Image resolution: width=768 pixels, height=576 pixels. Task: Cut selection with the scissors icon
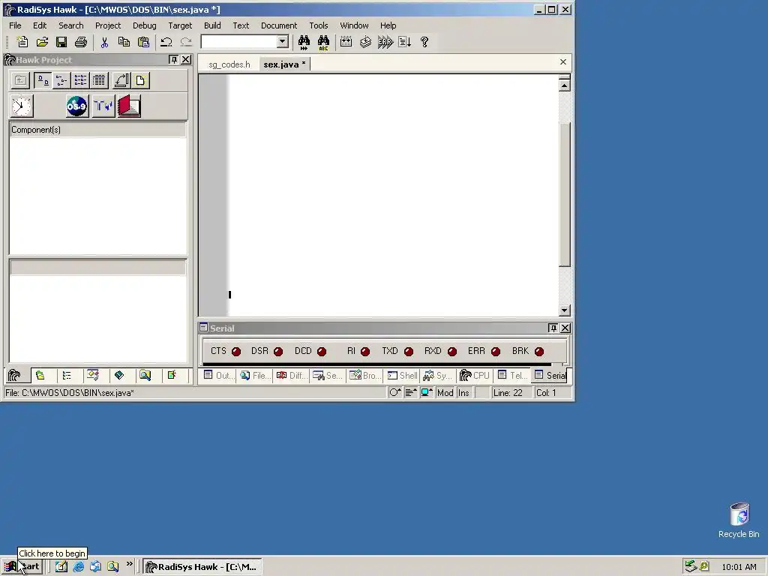pos(104,42)
